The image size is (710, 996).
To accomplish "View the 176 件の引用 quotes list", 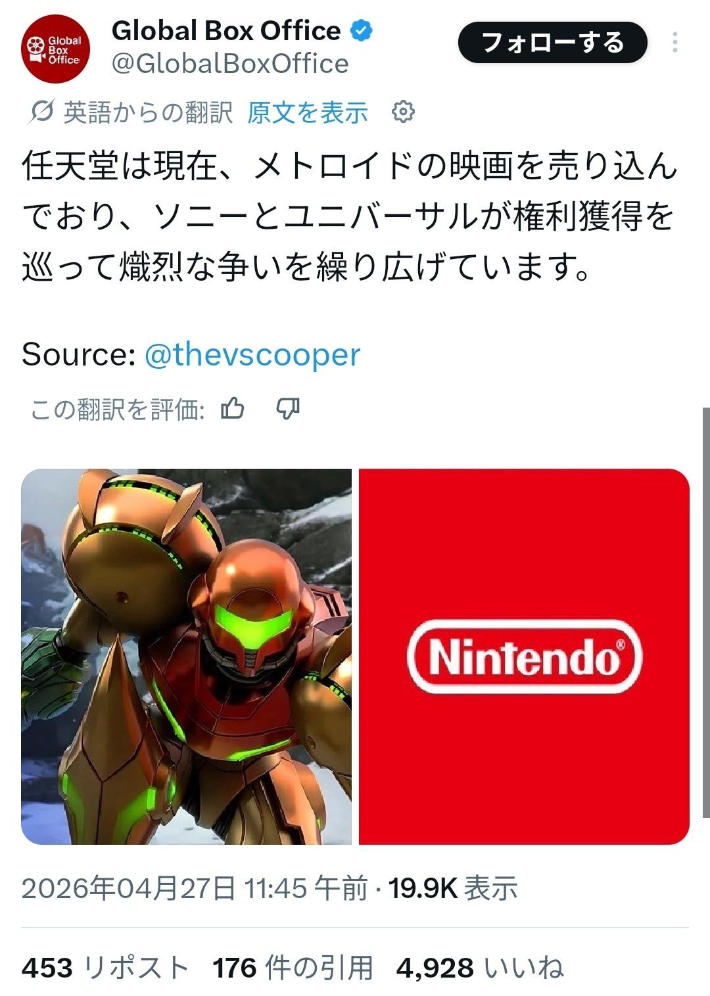I will (x=293, y=968).
